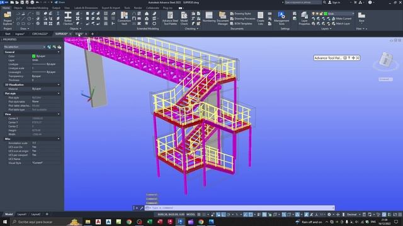Open Layer Properties
Screen dimensions: 403x226
pos(304,18)
